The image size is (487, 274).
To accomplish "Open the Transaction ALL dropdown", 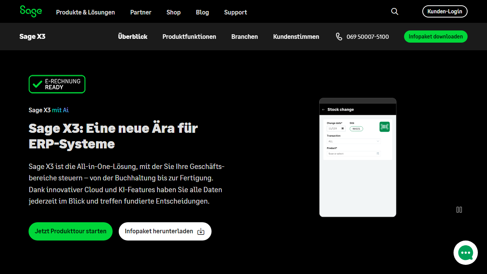I will click(x=353, y=141).
